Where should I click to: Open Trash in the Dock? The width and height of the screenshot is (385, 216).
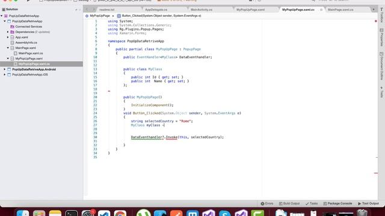tap(362, 213)
